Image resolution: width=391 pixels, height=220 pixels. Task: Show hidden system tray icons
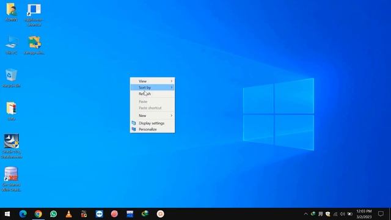[x=305, y=214]
